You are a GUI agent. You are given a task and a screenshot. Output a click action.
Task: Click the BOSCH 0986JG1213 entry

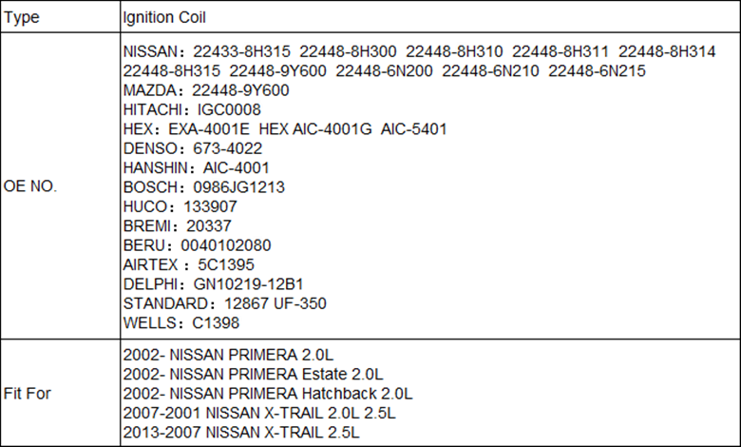203,187
